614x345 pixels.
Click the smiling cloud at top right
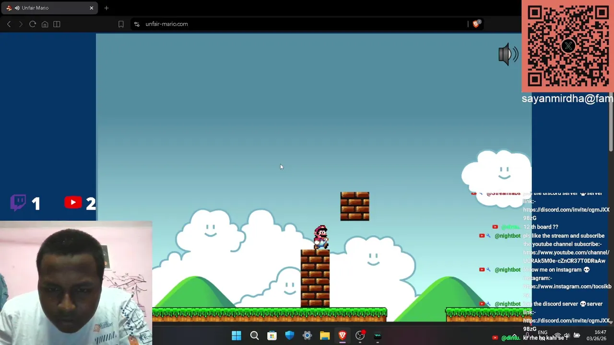497,178
